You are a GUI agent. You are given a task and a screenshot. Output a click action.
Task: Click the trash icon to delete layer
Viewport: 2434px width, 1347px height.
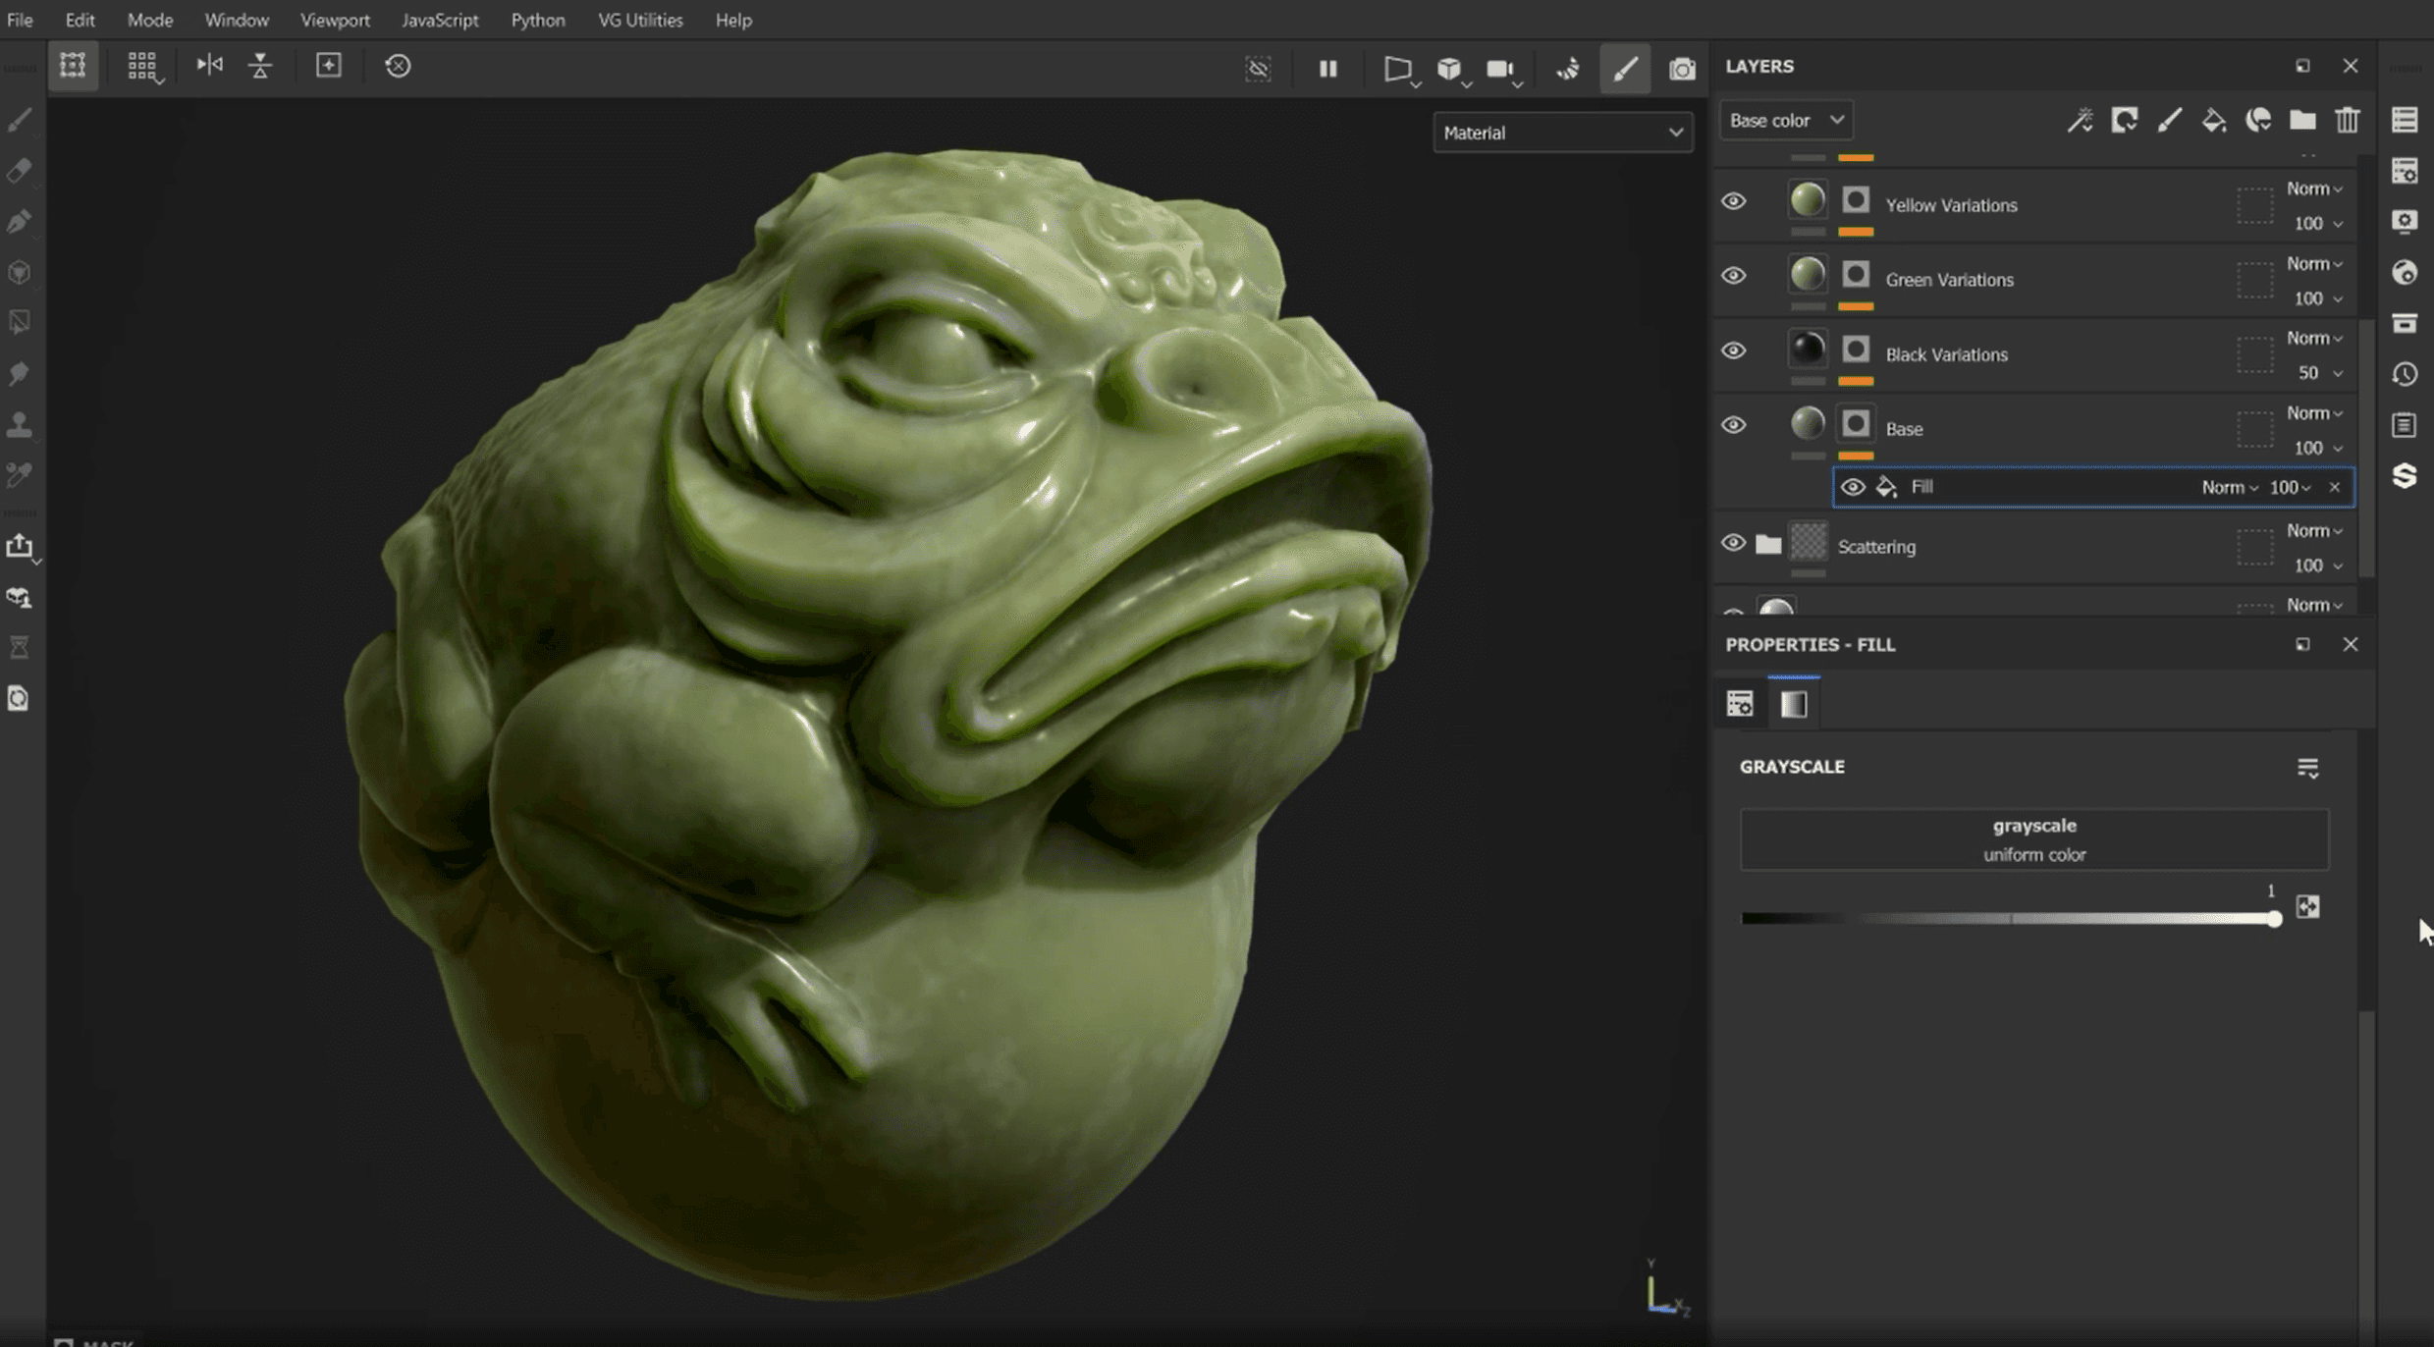(x=2347, y=121)
